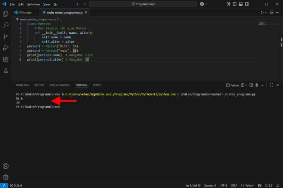Select the TERMINAL panel tab
Viewport: 283px width, 188px height.
click(x=82, y=85)
